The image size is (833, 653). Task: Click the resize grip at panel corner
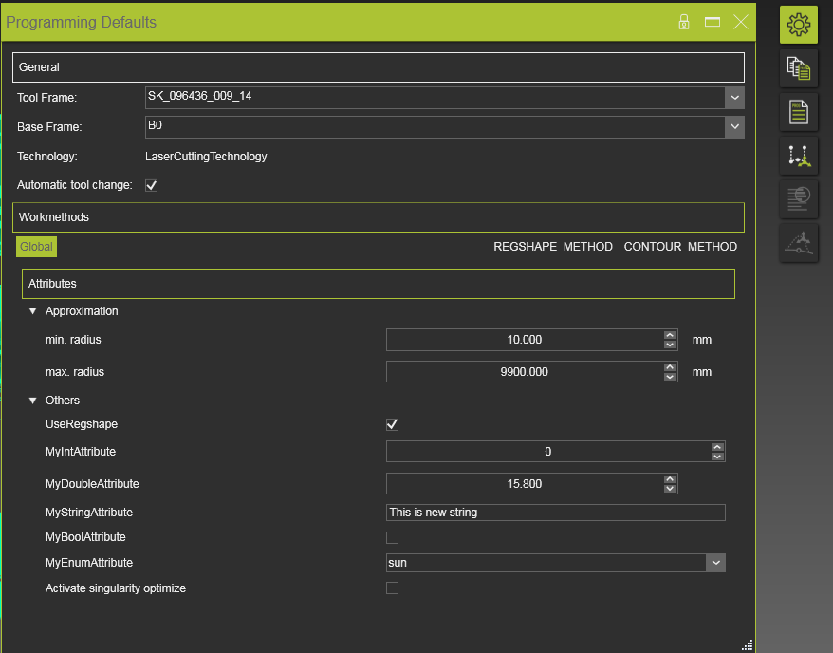click(x=747, y=644)
